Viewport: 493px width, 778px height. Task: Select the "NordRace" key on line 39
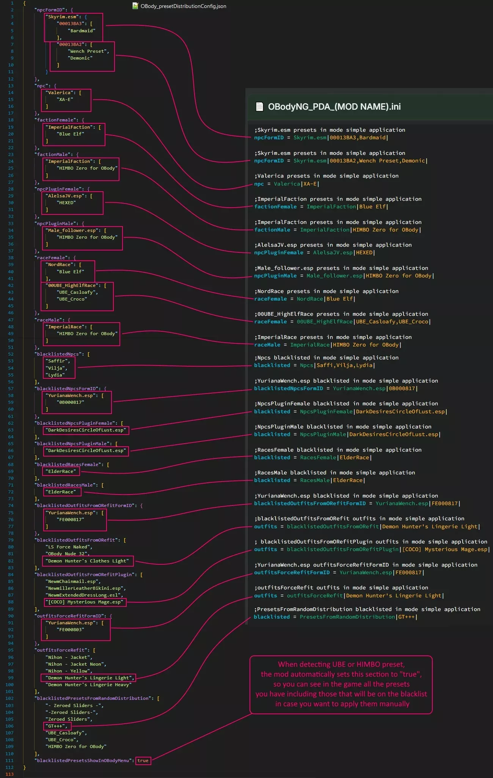coord(60,265)
